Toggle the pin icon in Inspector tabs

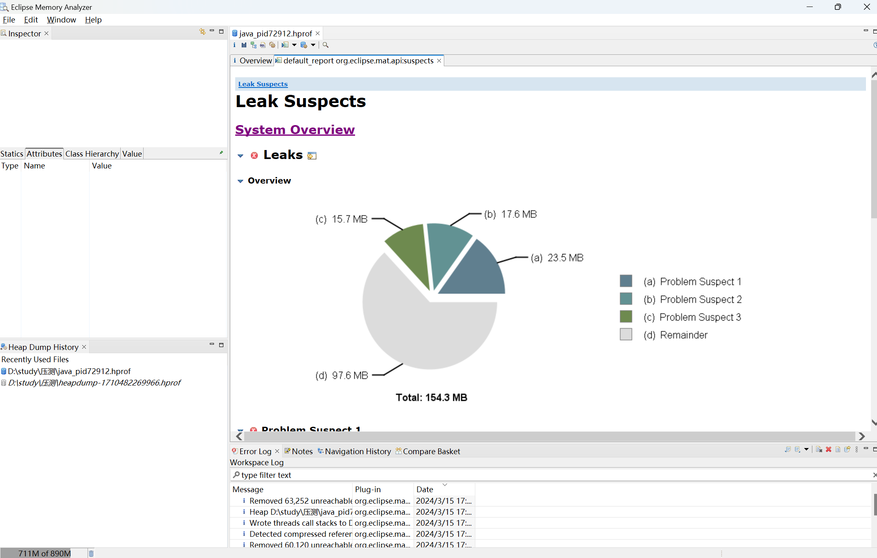(221, 153)
